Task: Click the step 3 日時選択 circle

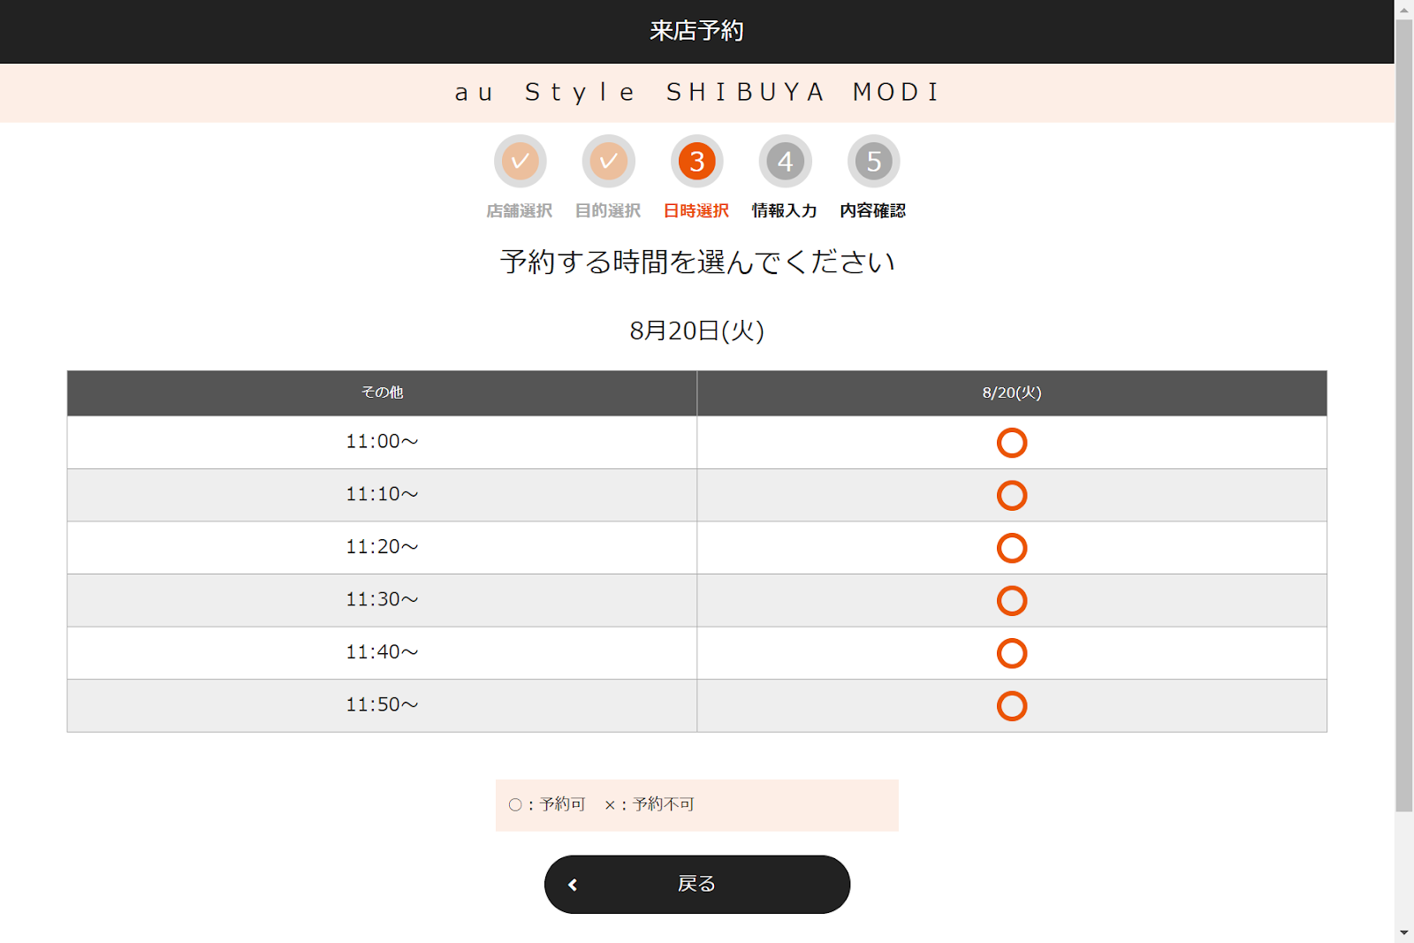Action: [x=696, y=162]
